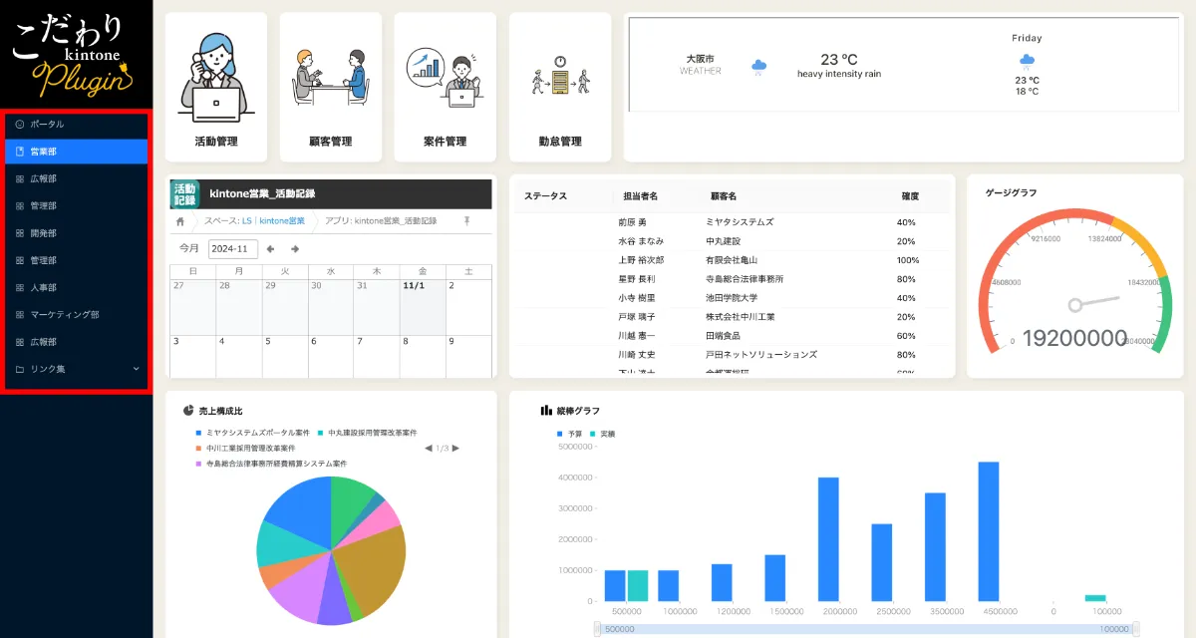The width and height of the screenshot is (1196, 638).
Task: Open the 活動管理 card
Action: (216, 87)
